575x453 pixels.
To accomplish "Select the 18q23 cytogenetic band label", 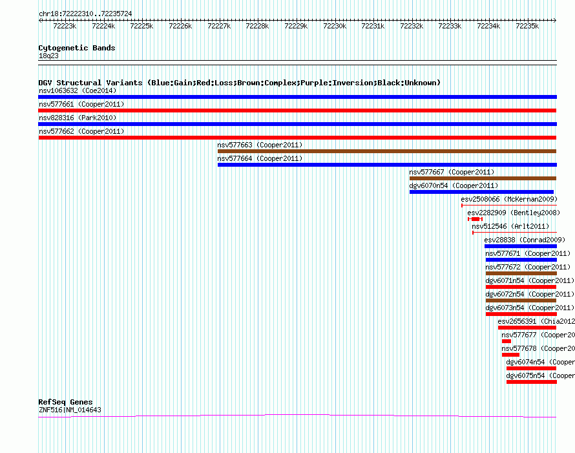I will coord(48,56).
